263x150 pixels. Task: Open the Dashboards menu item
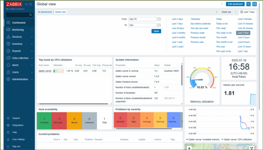click(19, 23)
